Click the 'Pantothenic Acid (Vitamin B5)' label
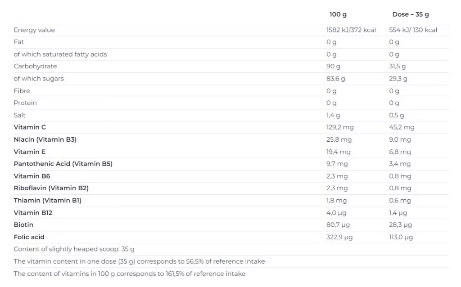 coord(63,164)
